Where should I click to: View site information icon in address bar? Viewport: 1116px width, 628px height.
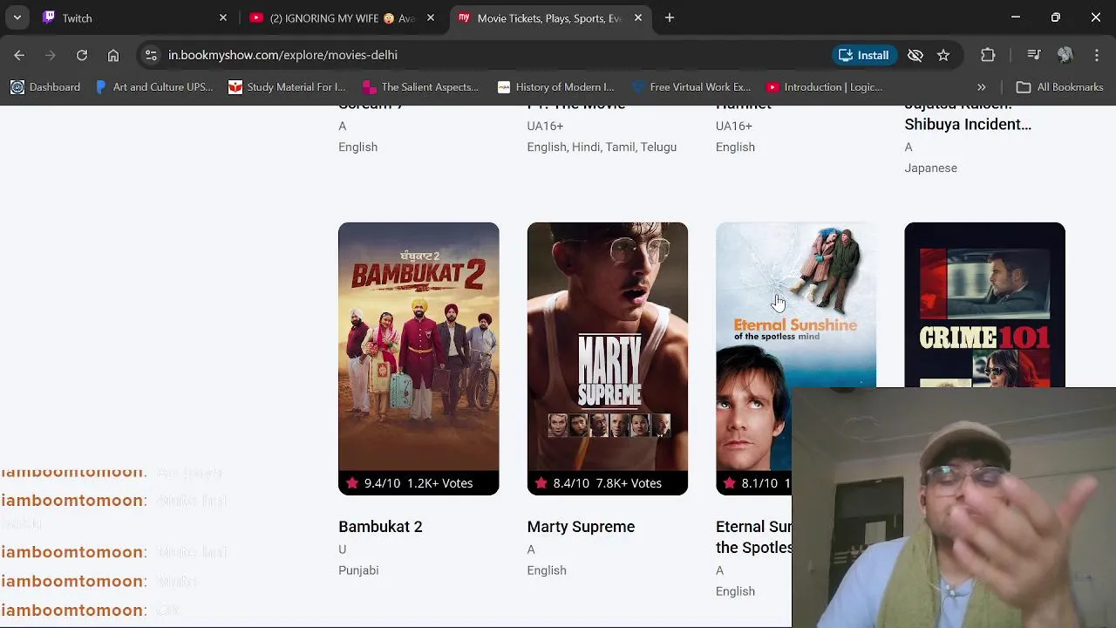(x=151, y=55)
